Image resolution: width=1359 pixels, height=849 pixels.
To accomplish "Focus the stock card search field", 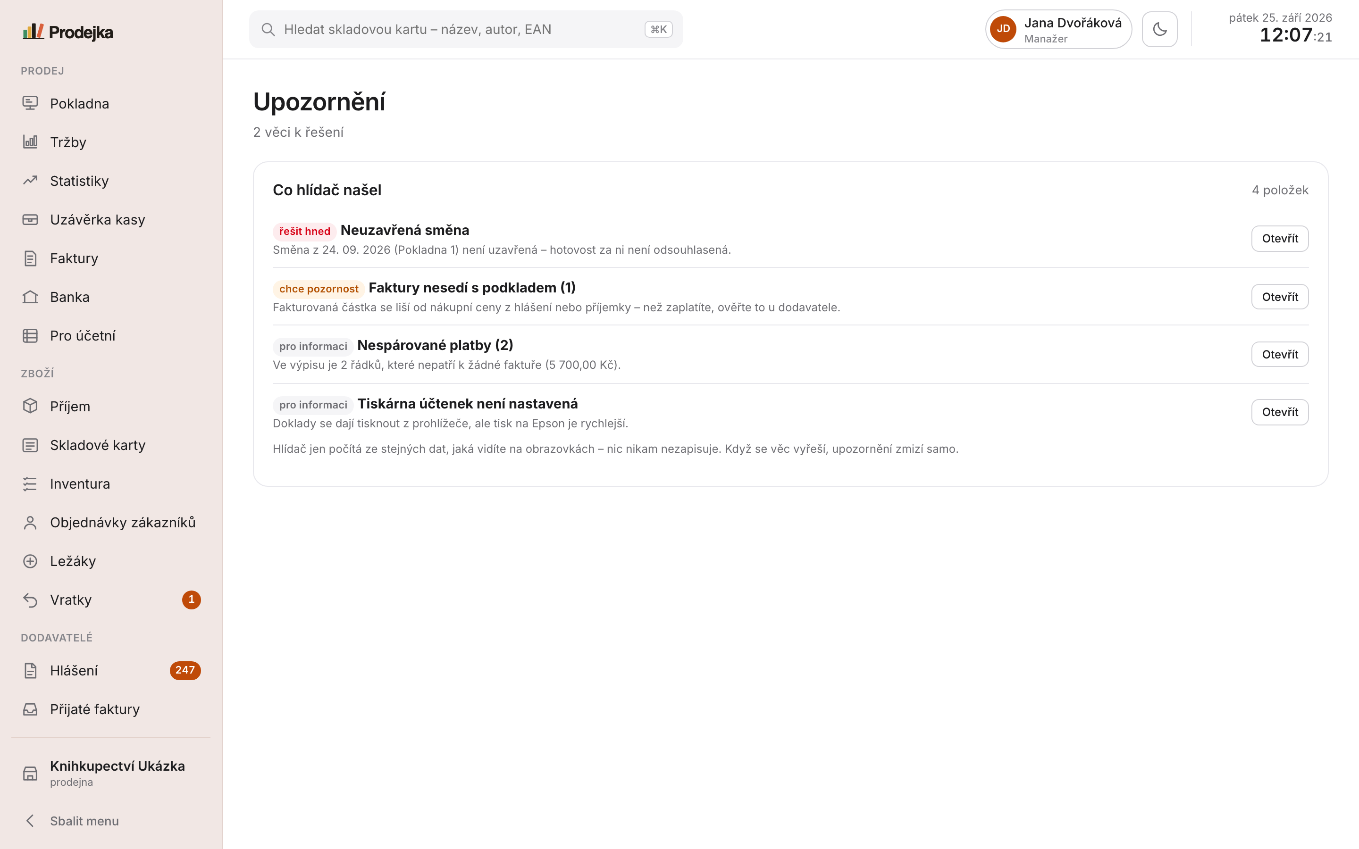I will point(466,29).
